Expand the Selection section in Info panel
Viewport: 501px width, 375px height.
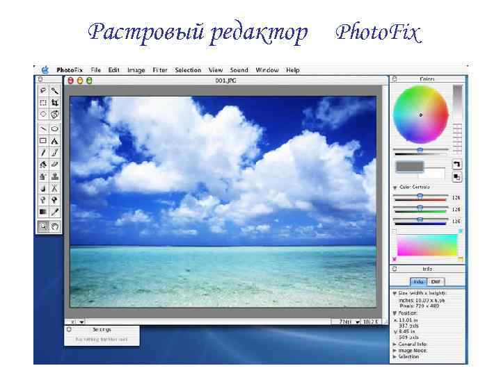[x=395, y=356]
